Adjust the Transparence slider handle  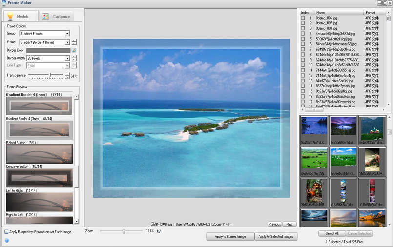click(x=50, y=76)
